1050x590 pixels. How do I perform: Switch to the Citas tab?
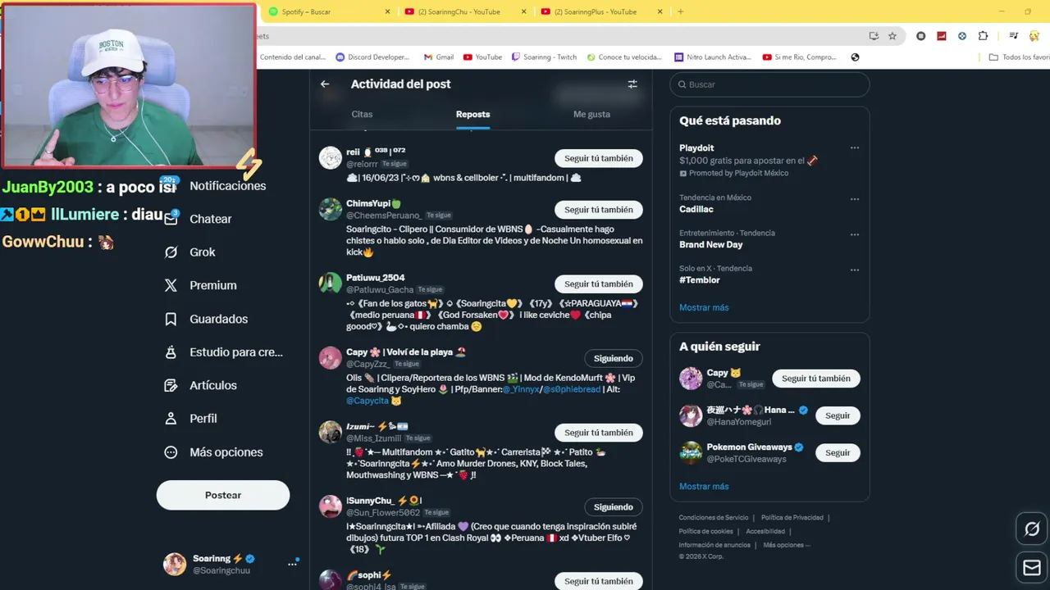(362, 115)
